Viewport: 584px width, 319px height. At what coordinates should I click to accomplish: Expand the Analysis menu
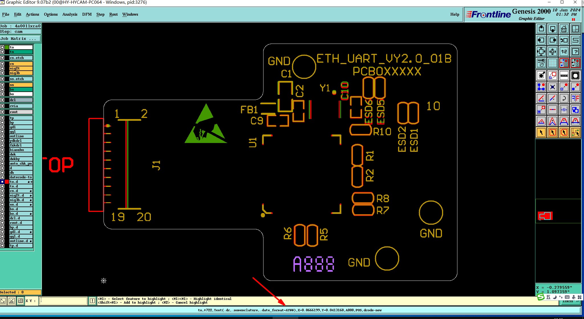(x=70, y=14)
